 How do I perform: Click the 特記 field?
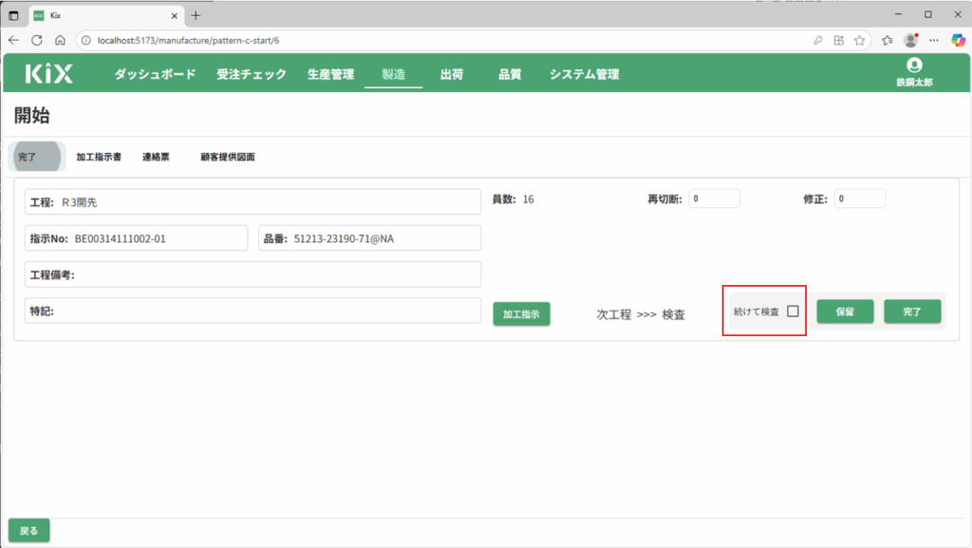(x=252, y=311)
